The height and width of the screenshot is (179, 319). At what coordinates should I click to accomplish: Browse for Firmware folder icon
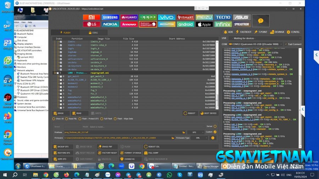point(173,138)
